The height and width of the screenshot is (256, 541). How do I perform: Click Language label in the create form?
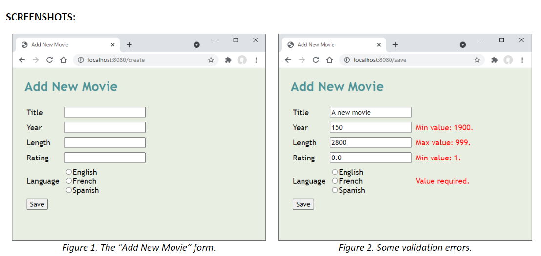click(x=43, y=181)
